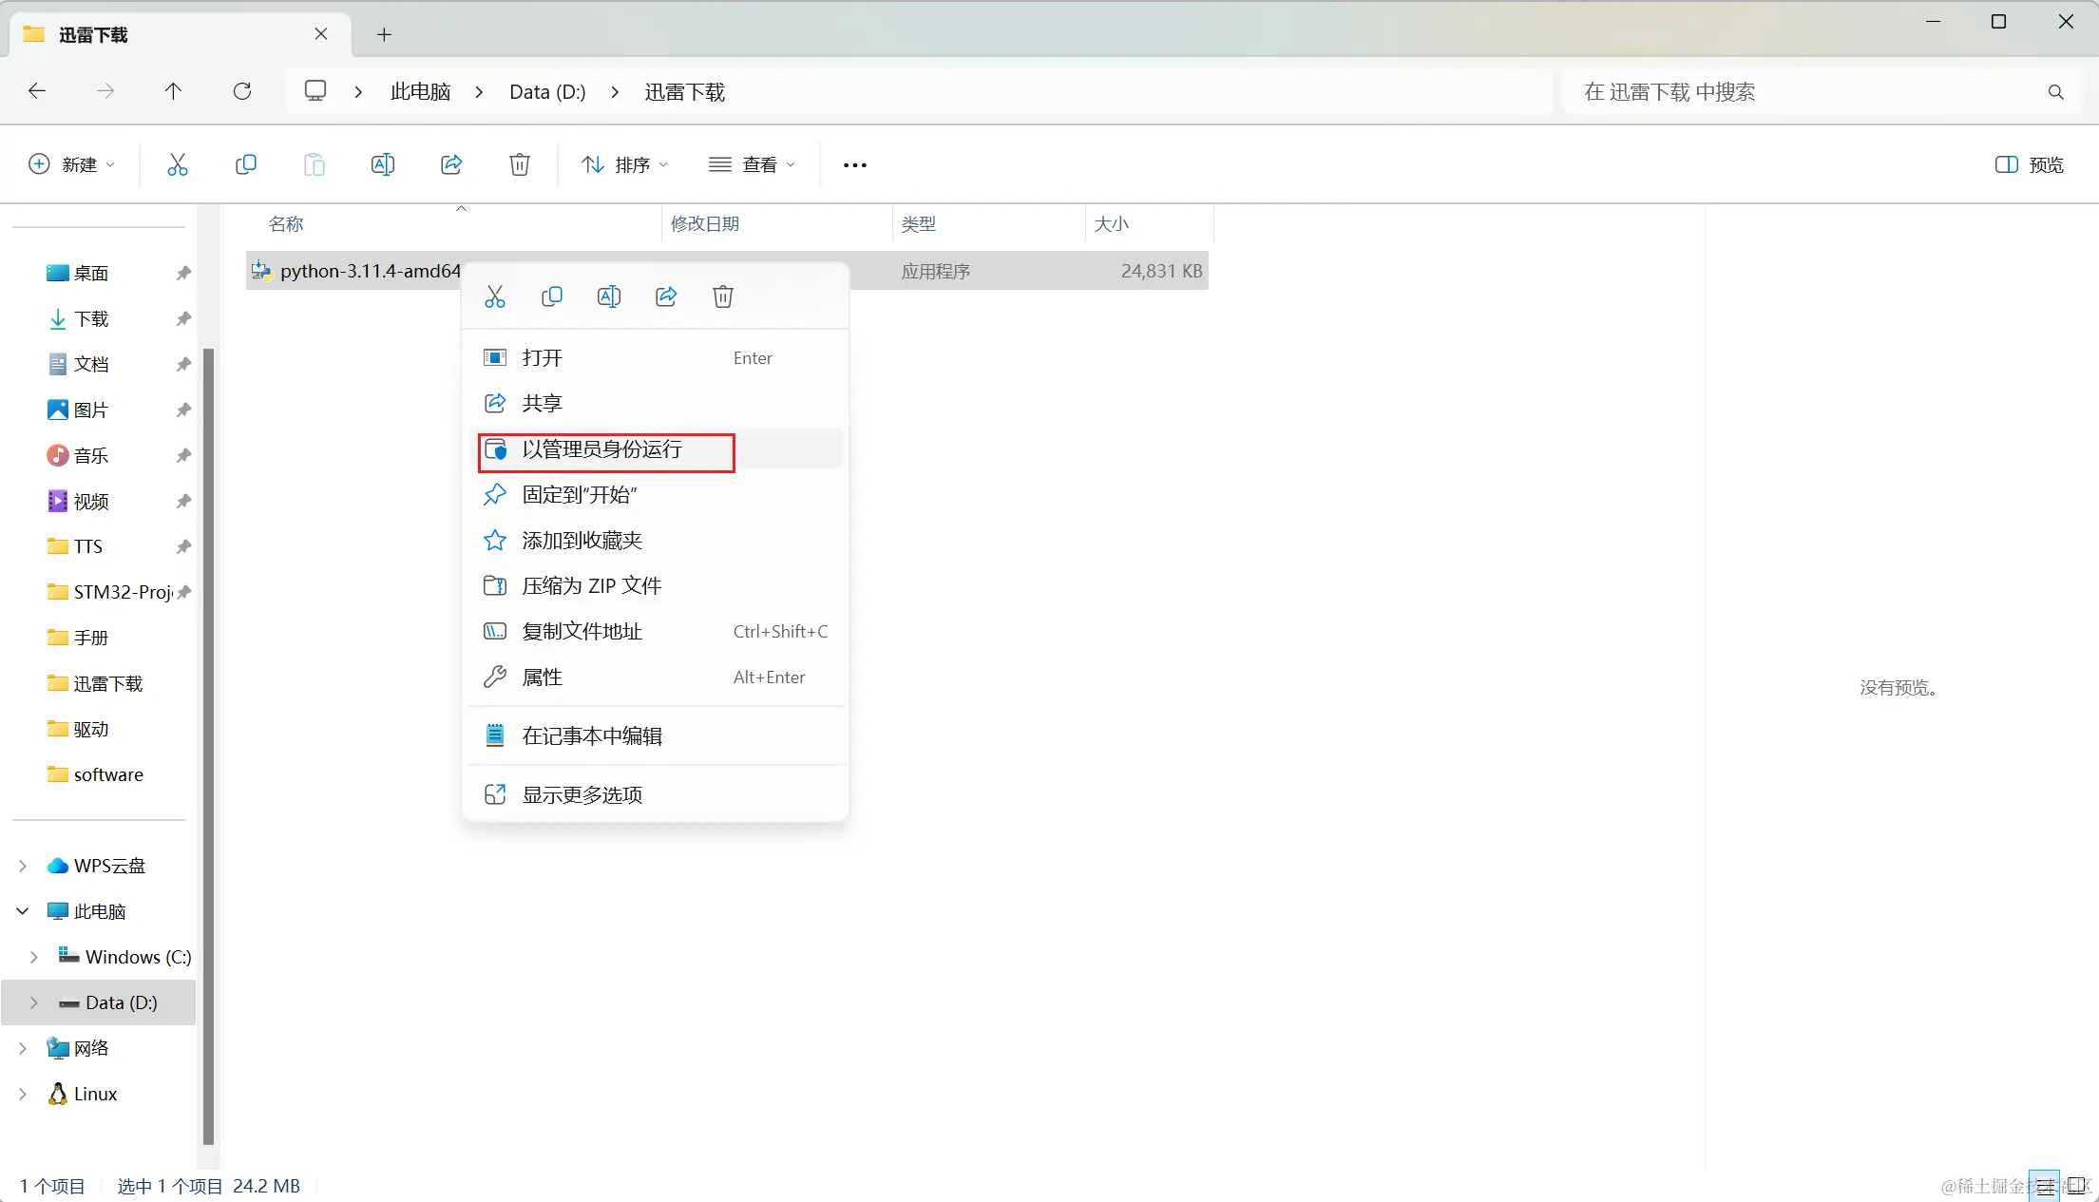
Task: Switch to large icons view in status bar
Action: 2077,1186
